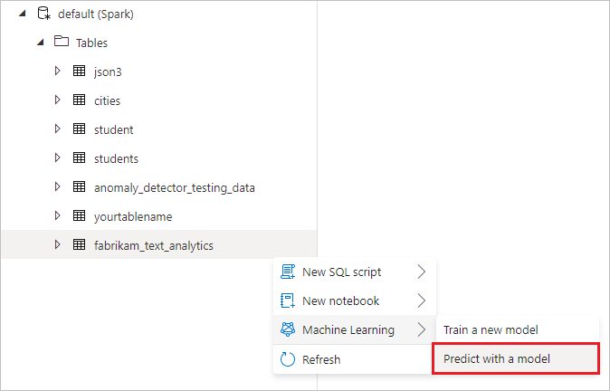Select the students table
The width and height of the screenshot is (610, 391).
point(116,158)
